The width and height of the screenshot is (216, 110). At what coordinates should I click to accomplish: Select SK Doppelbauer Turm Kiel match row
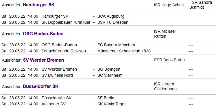tap(108, 22)
